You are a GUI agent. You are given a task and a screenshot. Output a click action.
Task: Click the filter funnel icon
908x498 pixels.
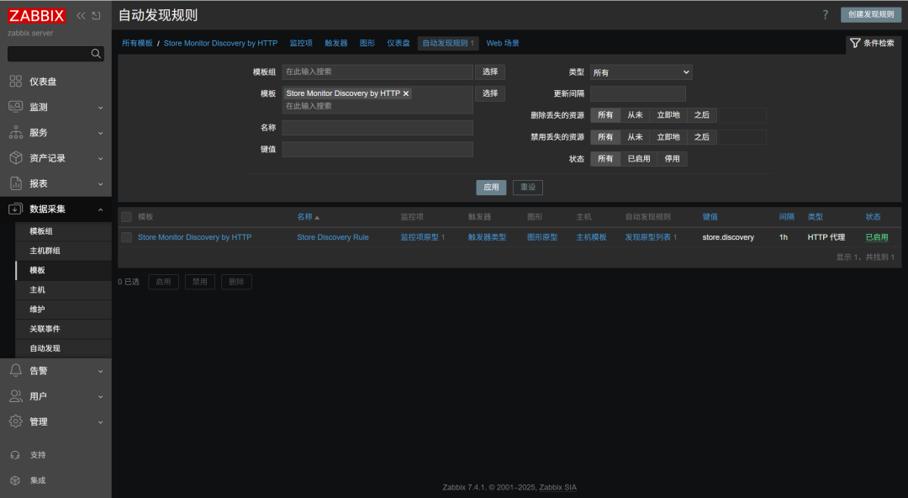(855, 43)
